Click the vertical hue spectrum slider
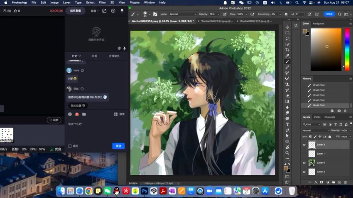This screenshot has width=353, height=198. (x=347, y=50)
